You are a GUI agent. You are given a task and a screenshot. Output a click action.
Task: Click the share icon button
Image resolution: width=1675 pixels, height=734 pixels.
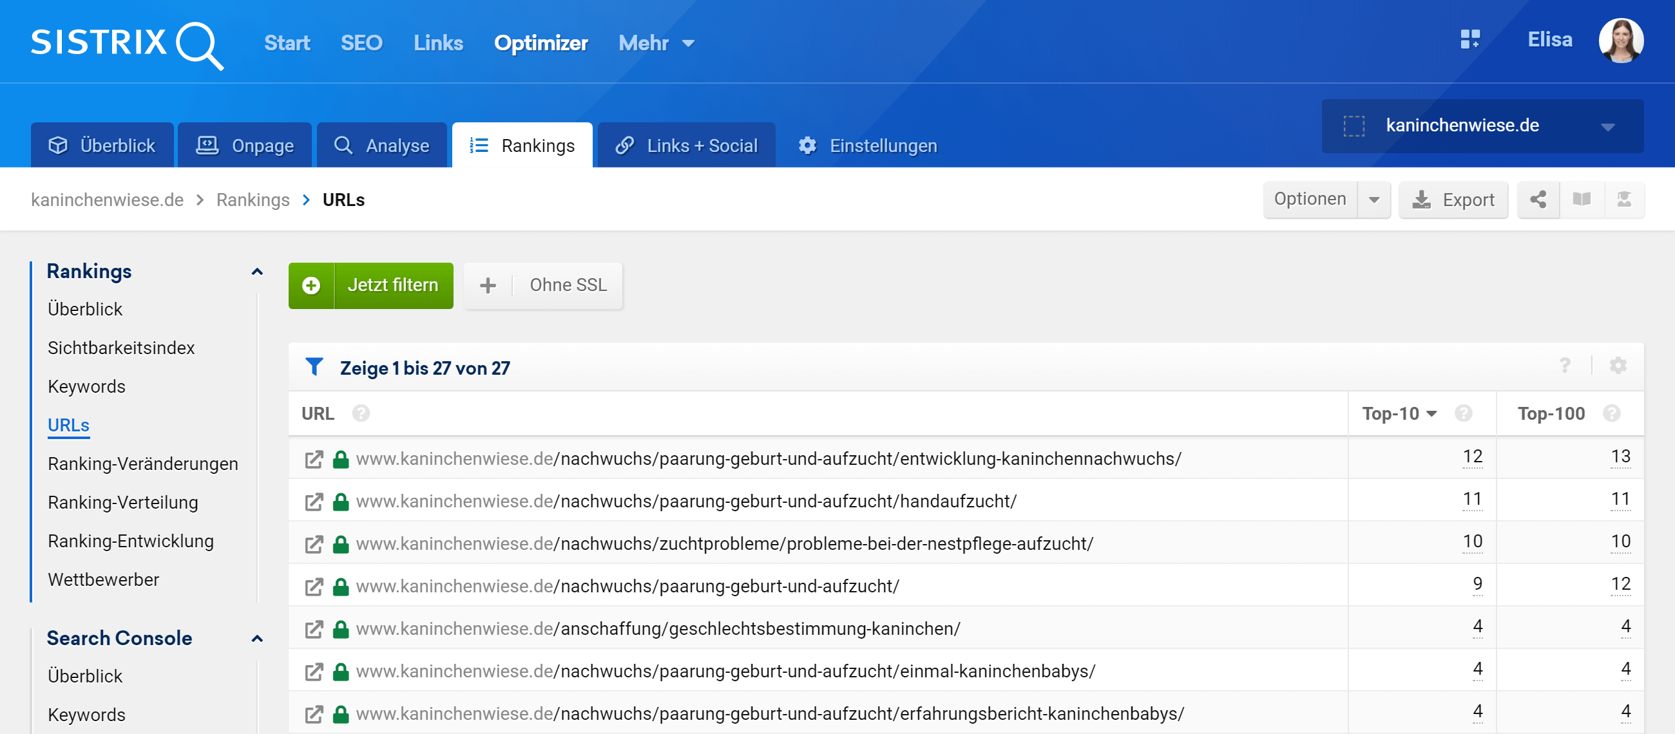point(1538,200)
